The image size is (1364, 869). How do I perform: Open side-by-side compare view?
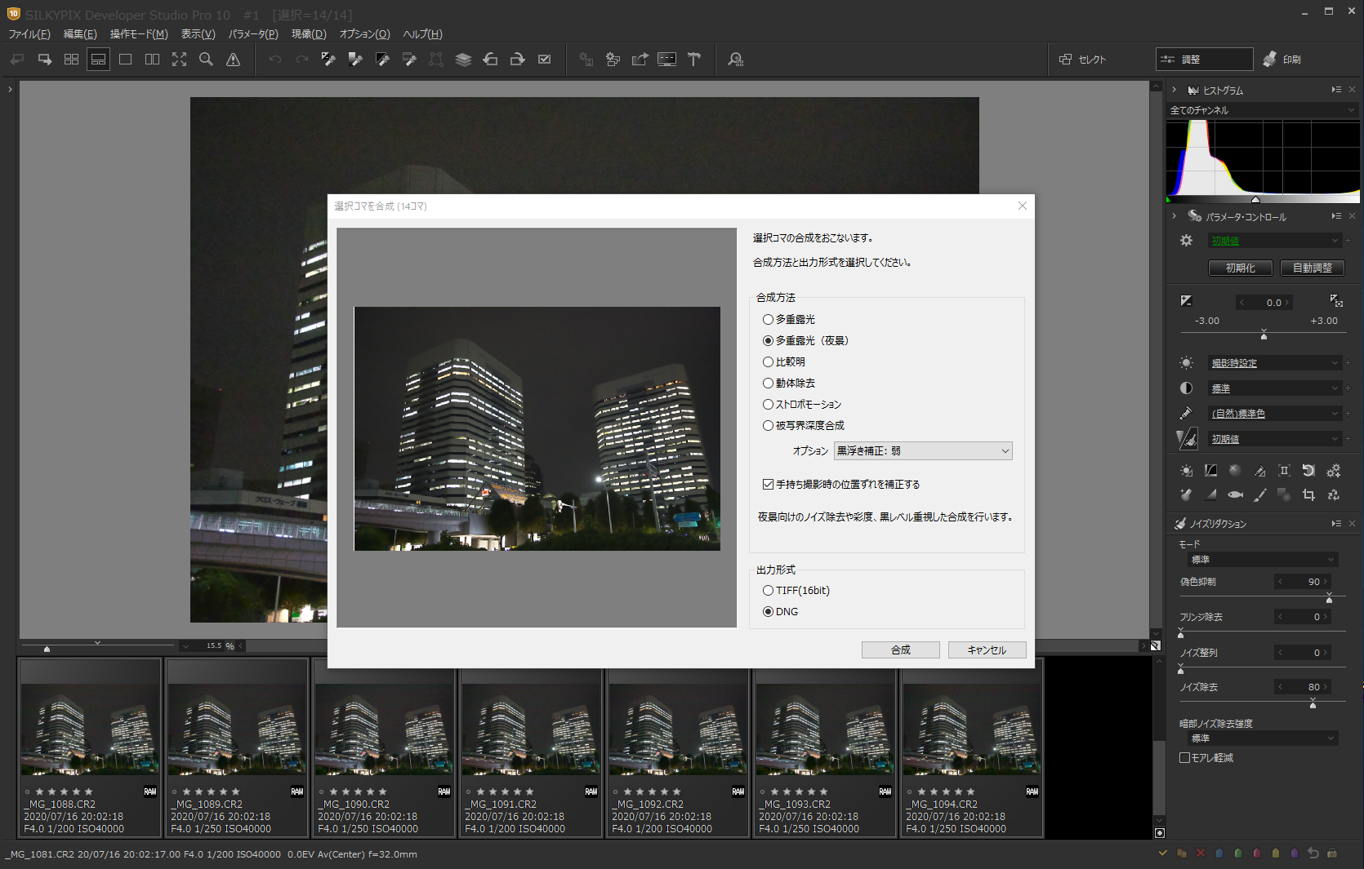pos(152,60)
